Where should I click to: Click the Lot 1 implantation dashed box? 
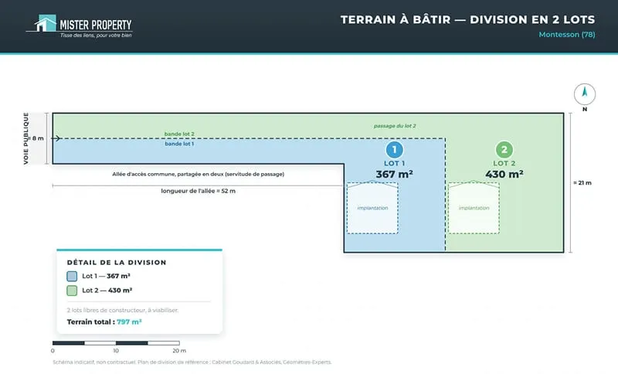tap(372, 208)
